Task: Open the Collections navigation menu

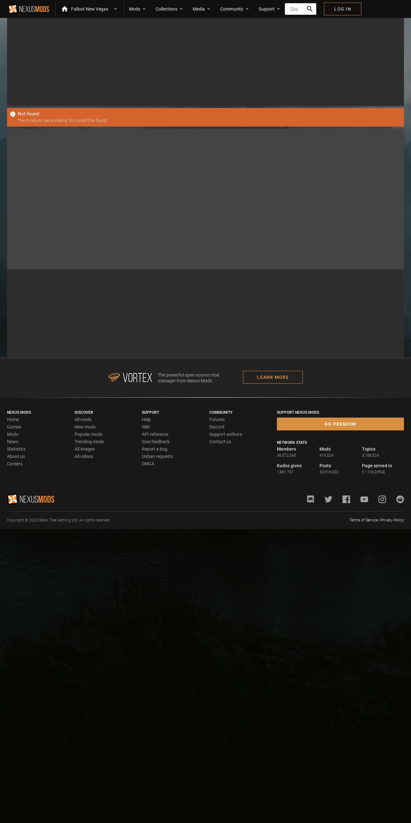Action: point(166,9)
